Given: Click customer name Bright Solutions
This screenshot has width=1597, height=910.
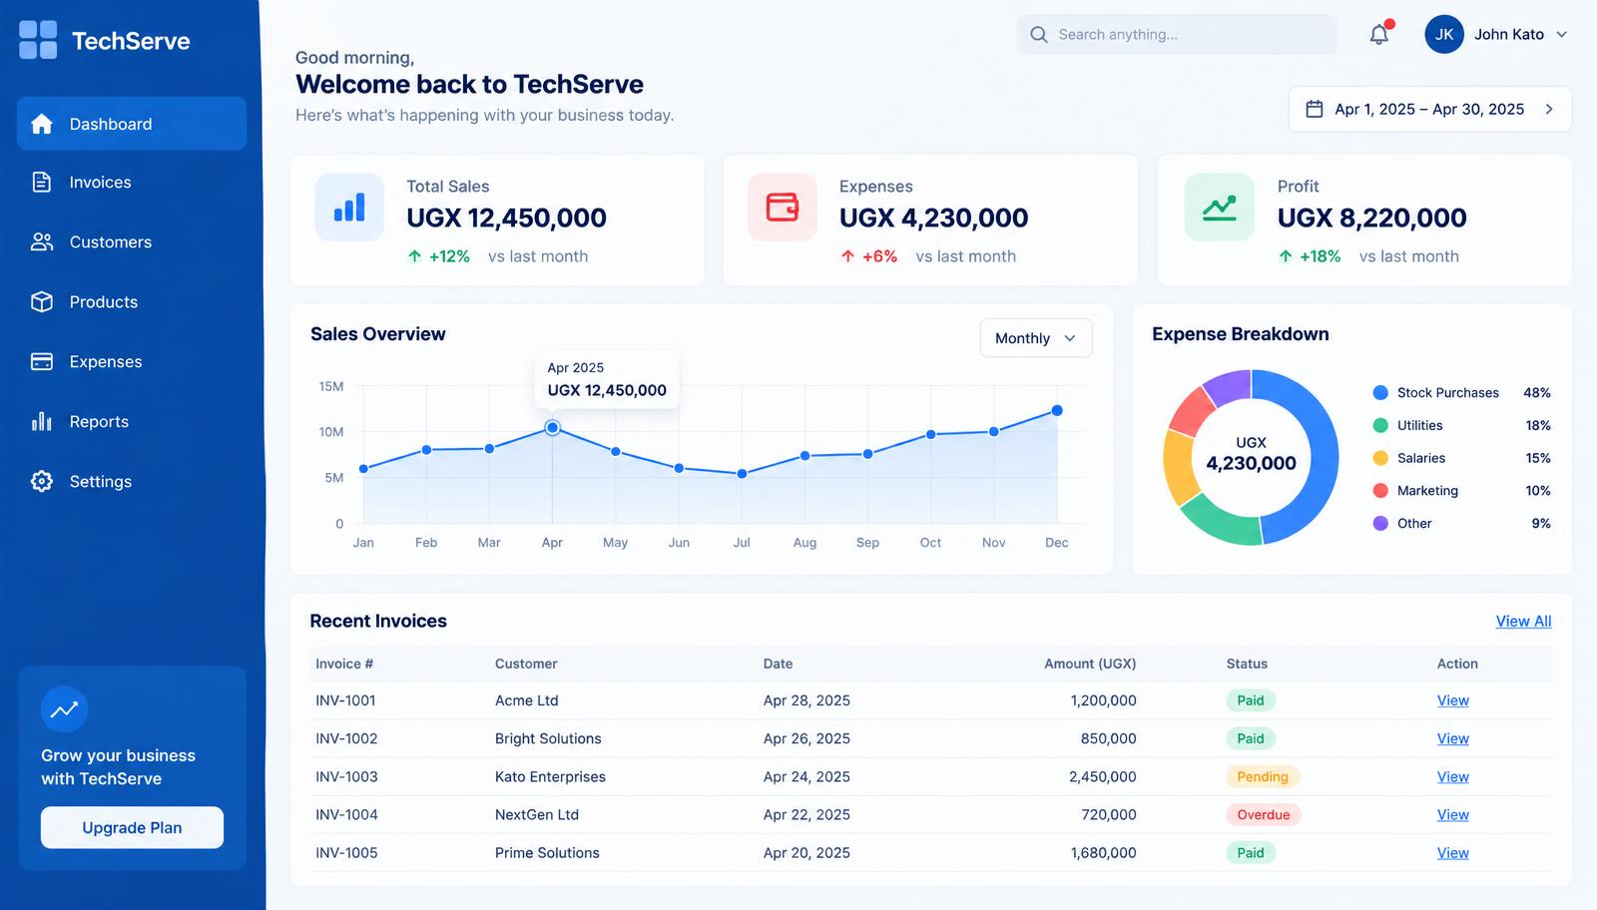Looking at the screenshot, I should pos(548,738).
